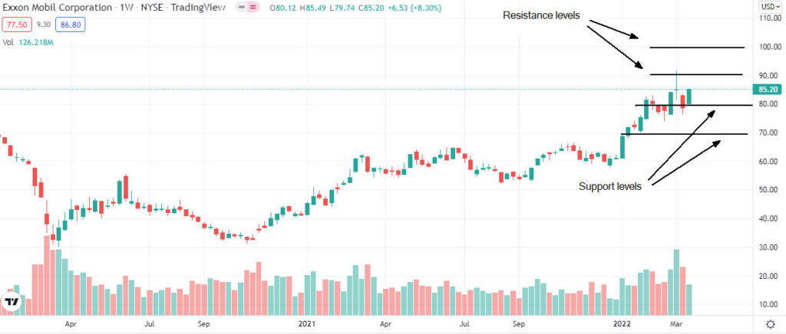This screenshot has width=786, height=334.
Task: Open the USD currency dropdown
Action: click(772, 7)
